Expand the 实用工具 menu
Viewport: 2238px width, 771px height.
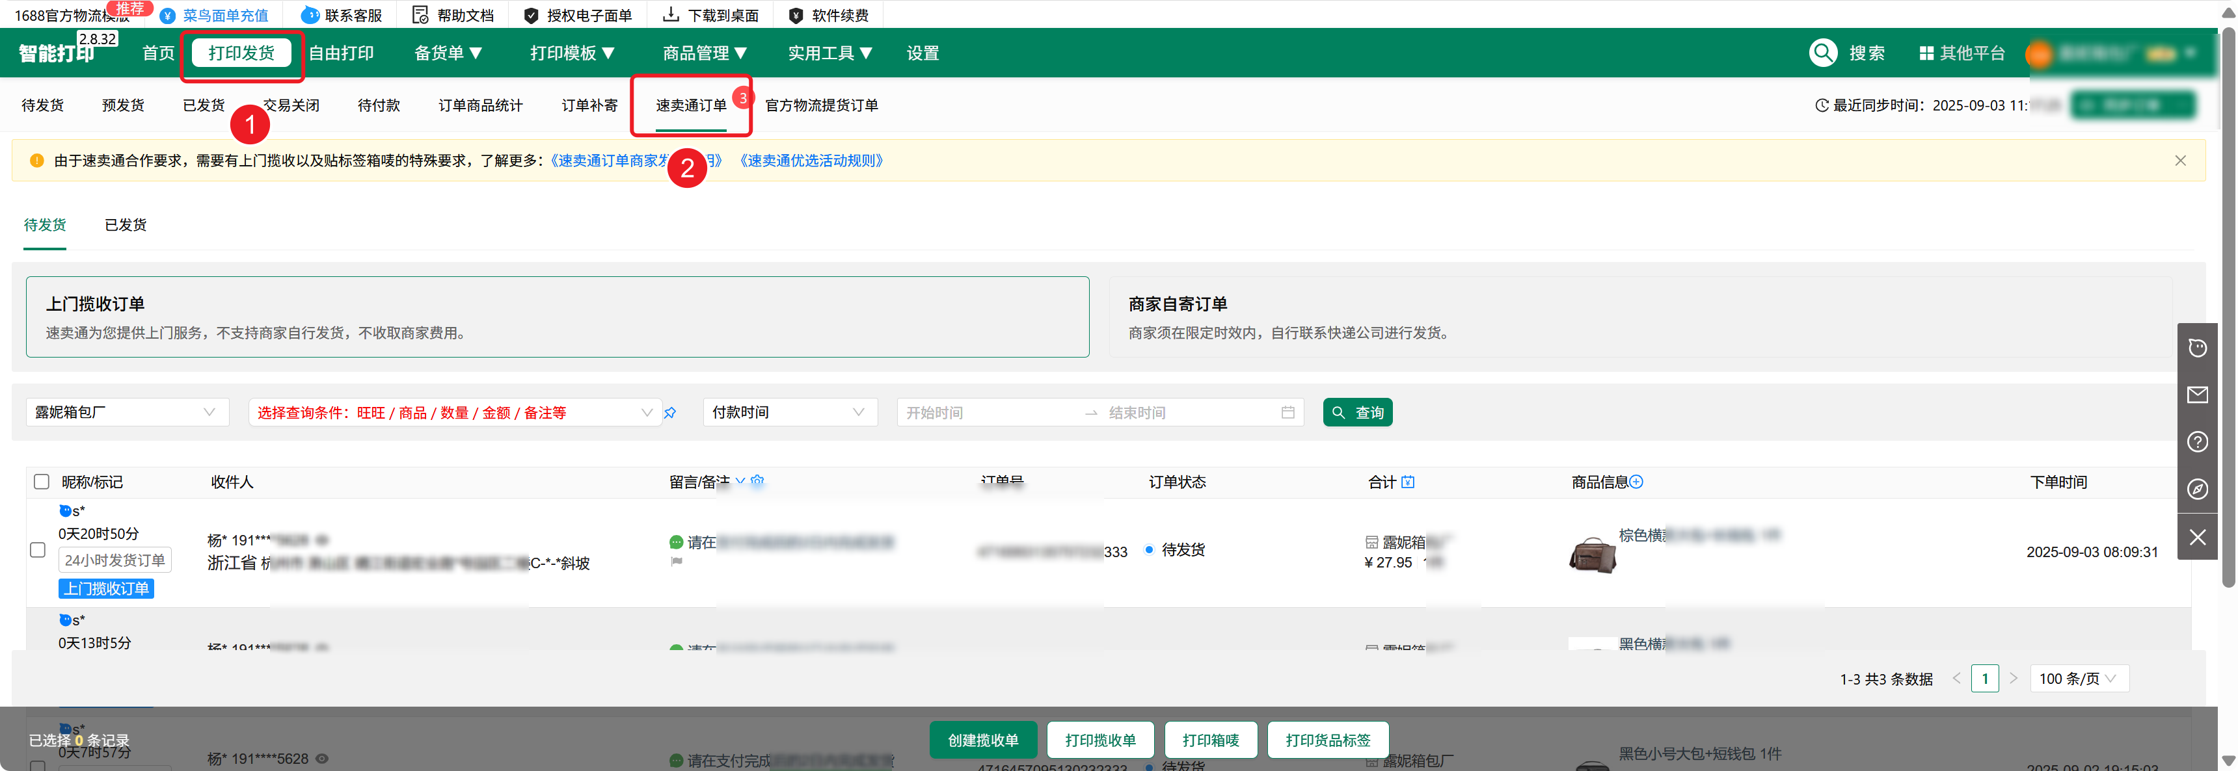(x=831, y=53)
